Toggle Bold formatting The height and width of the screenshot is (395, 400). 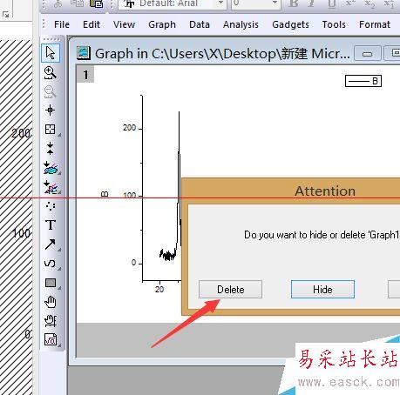coord(294,3)
